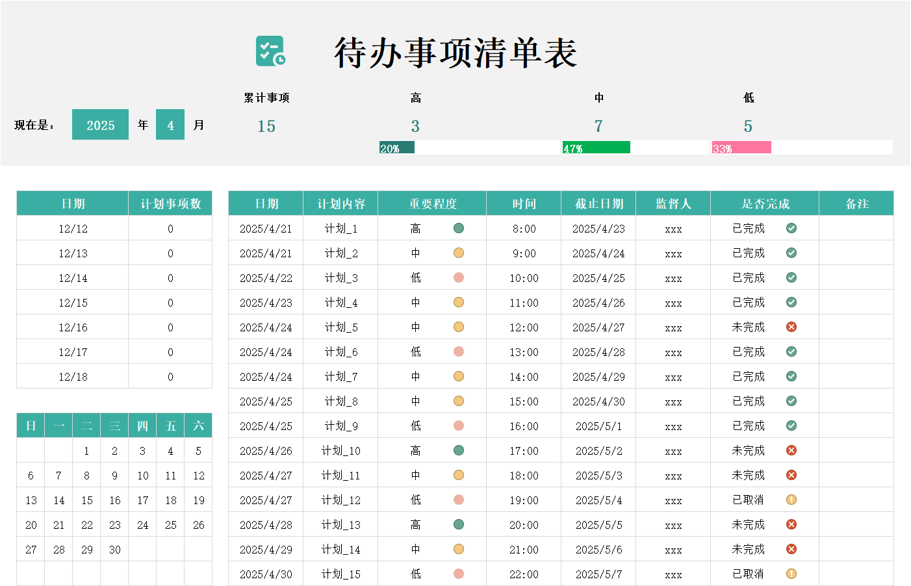The width and height of the screenshot is (911, 586).
Task: Toggle the incomplete marker for 计划_13
Action: click(x=791, y=524)
